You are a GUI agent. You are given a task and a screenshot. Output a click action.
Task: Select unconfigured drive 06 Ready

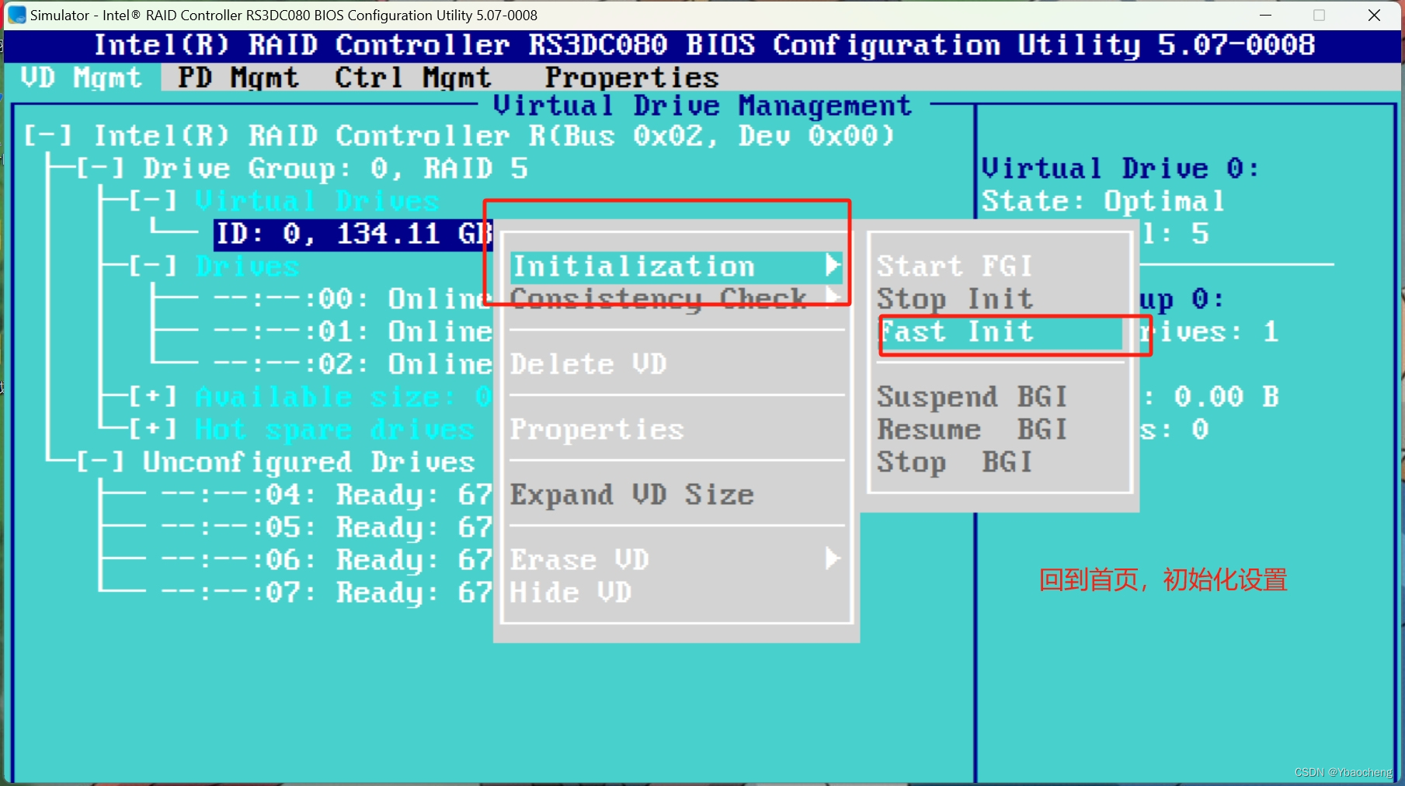[x=327, y=560]
